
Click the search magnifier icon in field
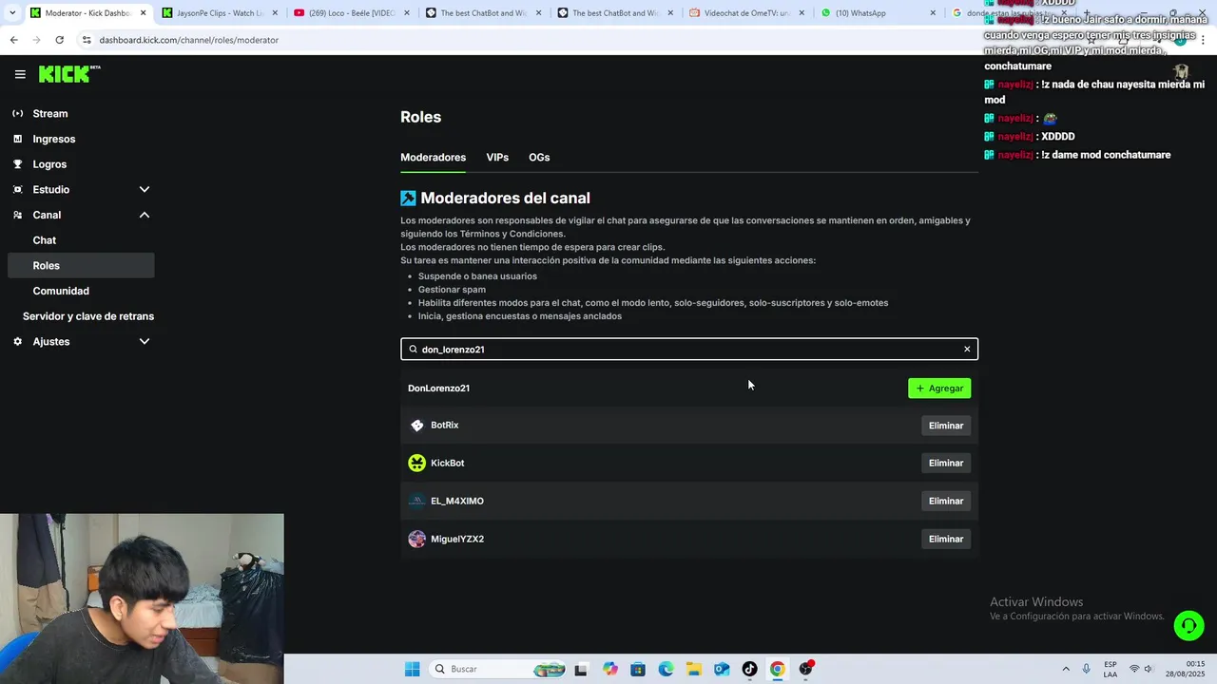tap(413, 349)
